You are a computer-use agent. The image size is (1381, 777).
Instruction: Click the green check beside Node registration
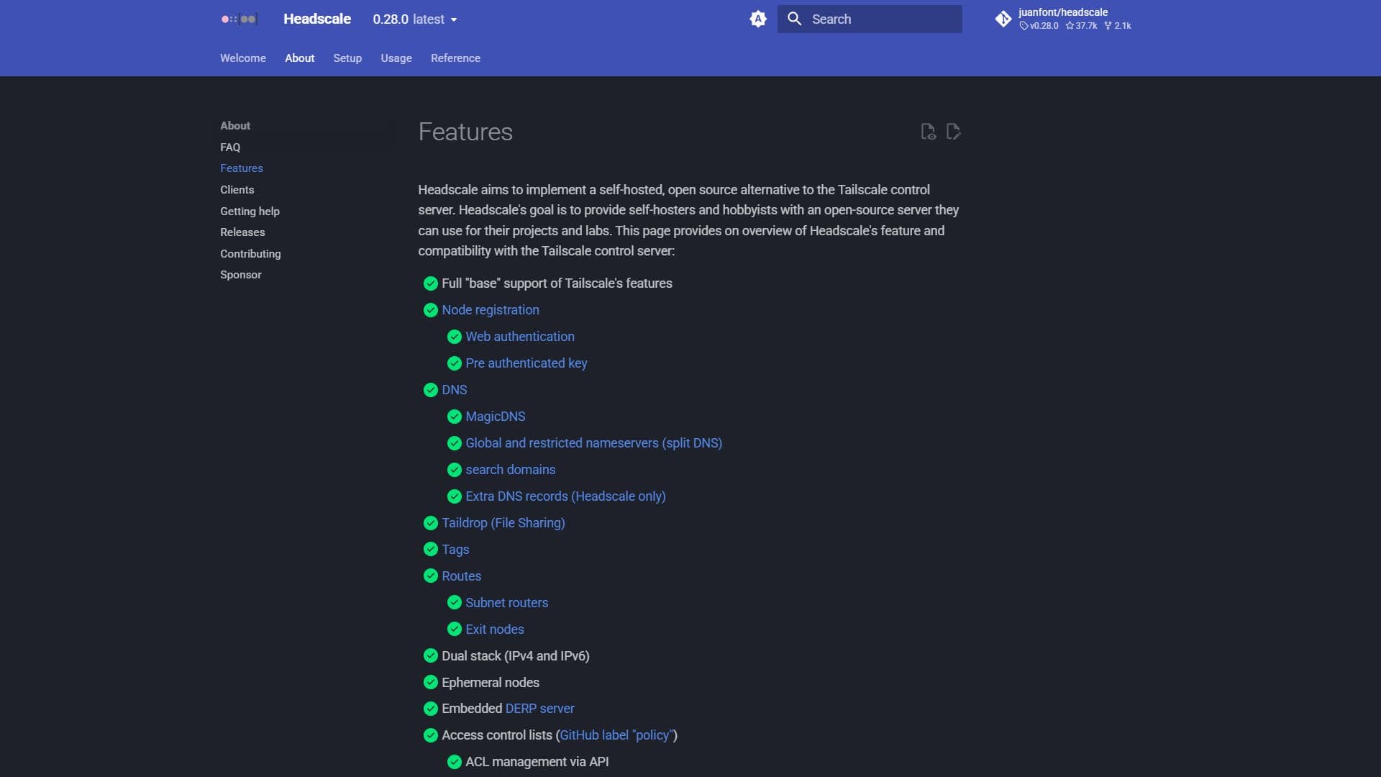[x=431, y=310]
